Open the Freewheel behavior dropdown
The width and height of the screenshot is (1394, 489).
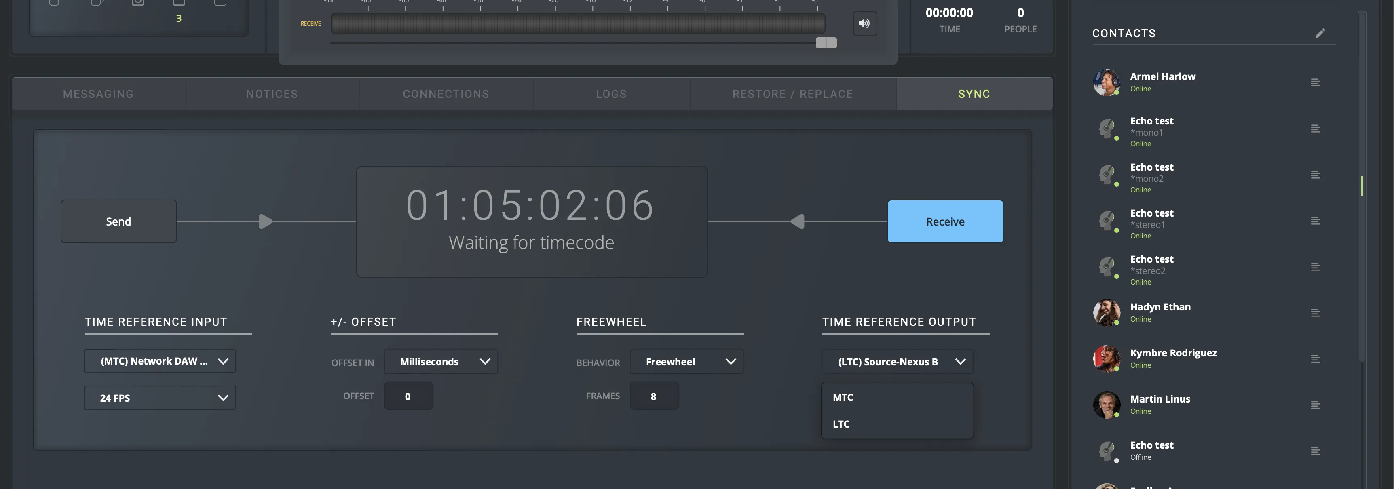pos(687,361)
